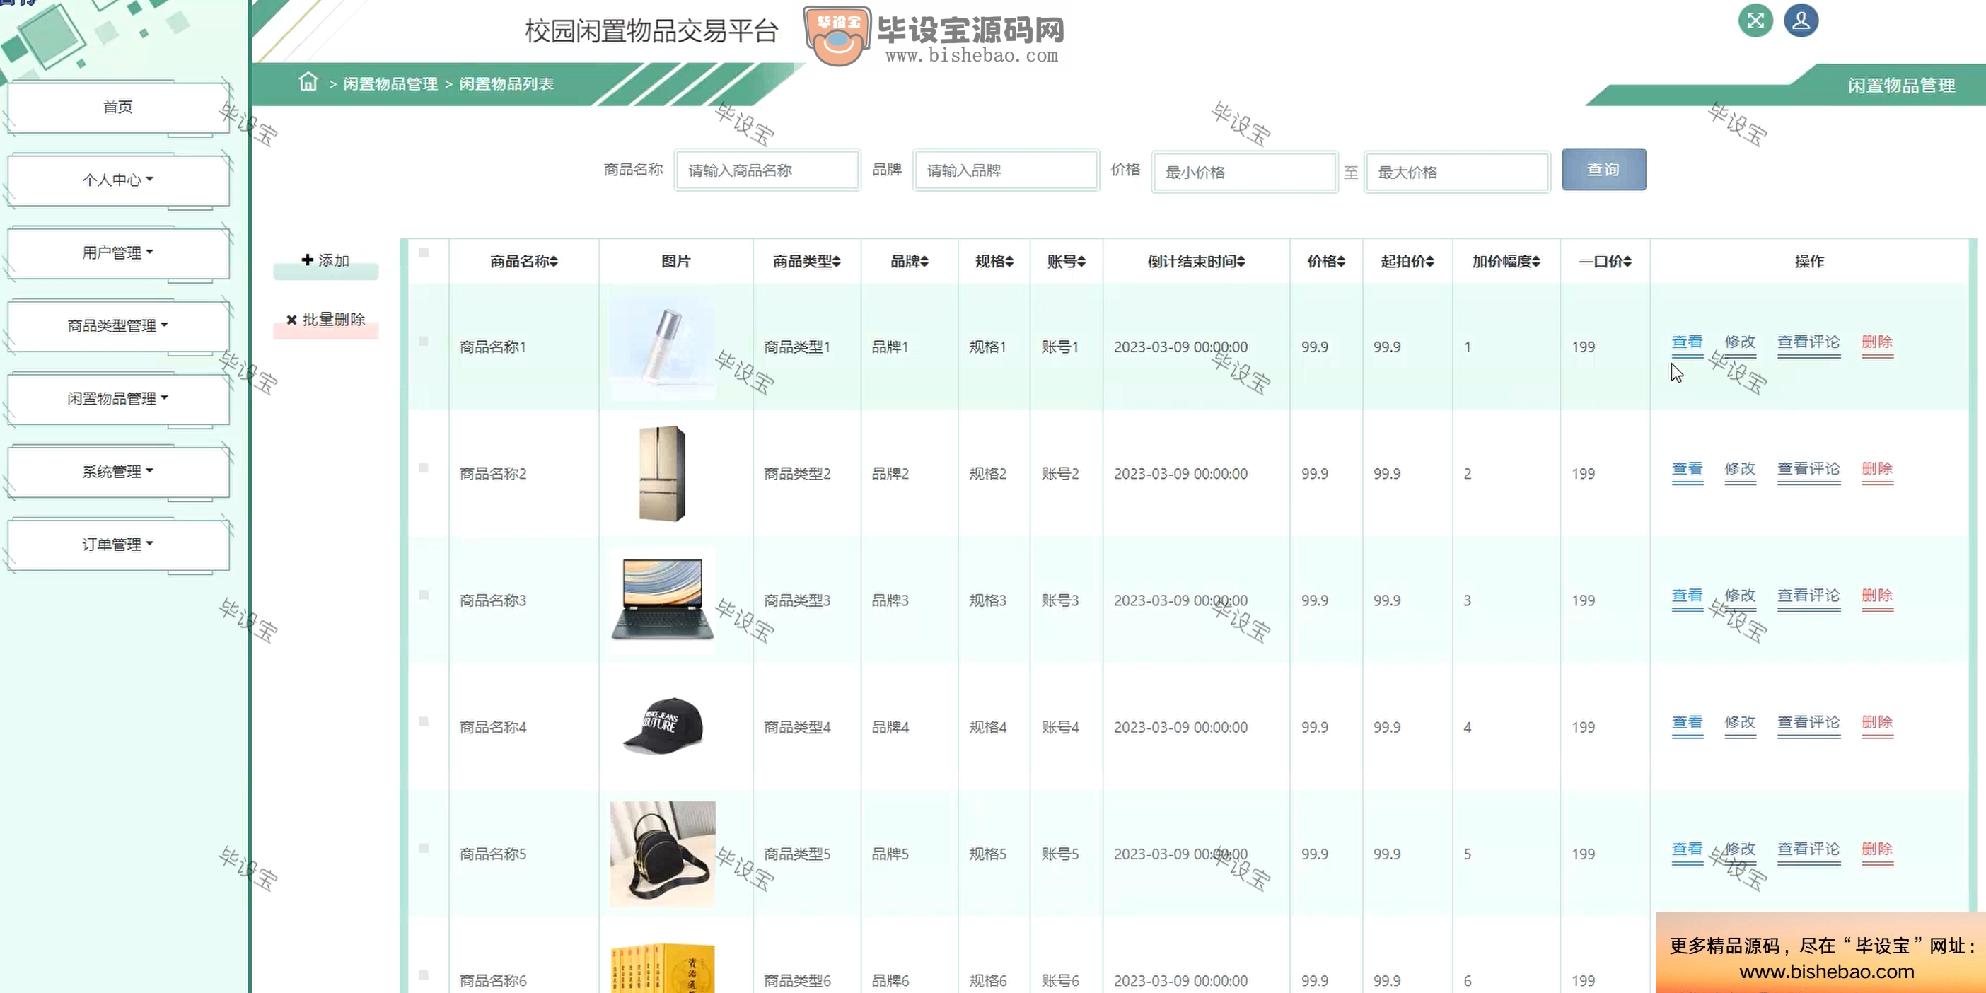The height and width of the screenshot is (993, 1986).
Task: Click 闲置物品列表 in the breadcrumb
Action: point(506,84)
